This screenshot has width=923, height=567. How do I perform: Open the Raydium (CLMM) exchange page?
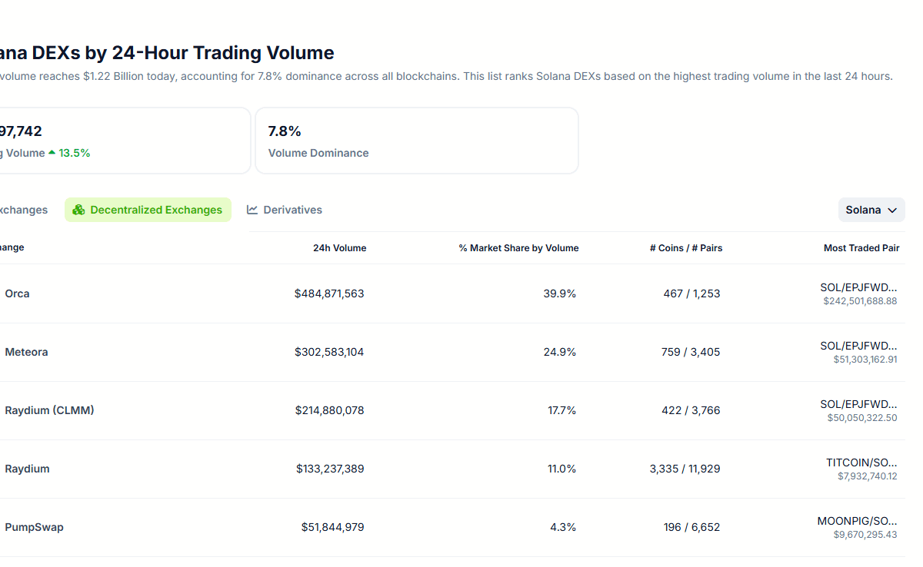[x=49, y=410]
